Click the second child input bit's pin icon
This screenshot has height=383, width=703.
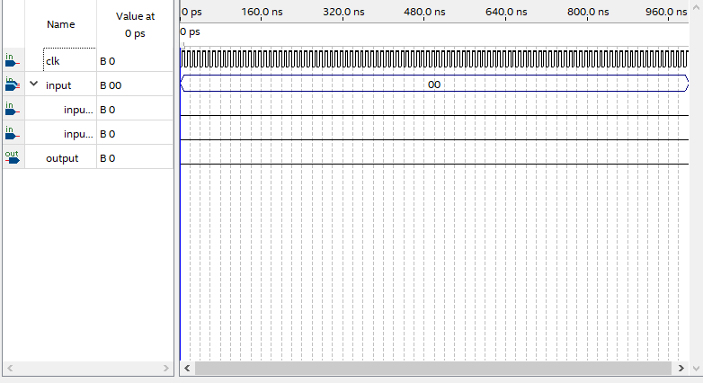(12, 133)
